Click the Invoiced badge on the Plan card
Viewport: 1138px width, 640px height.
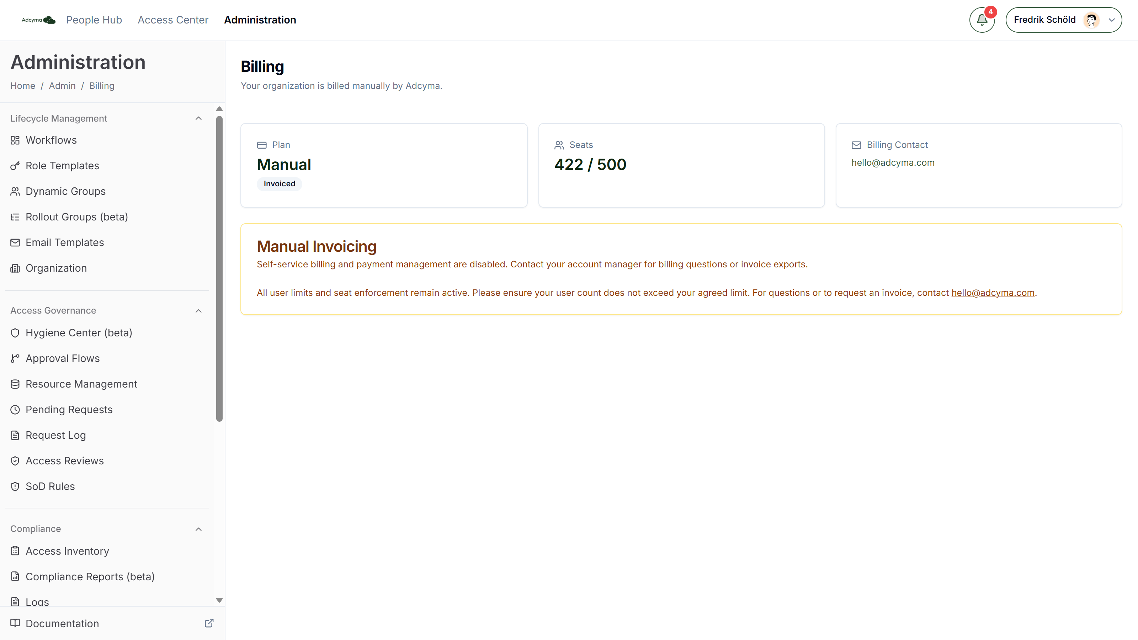click(279, 184)
